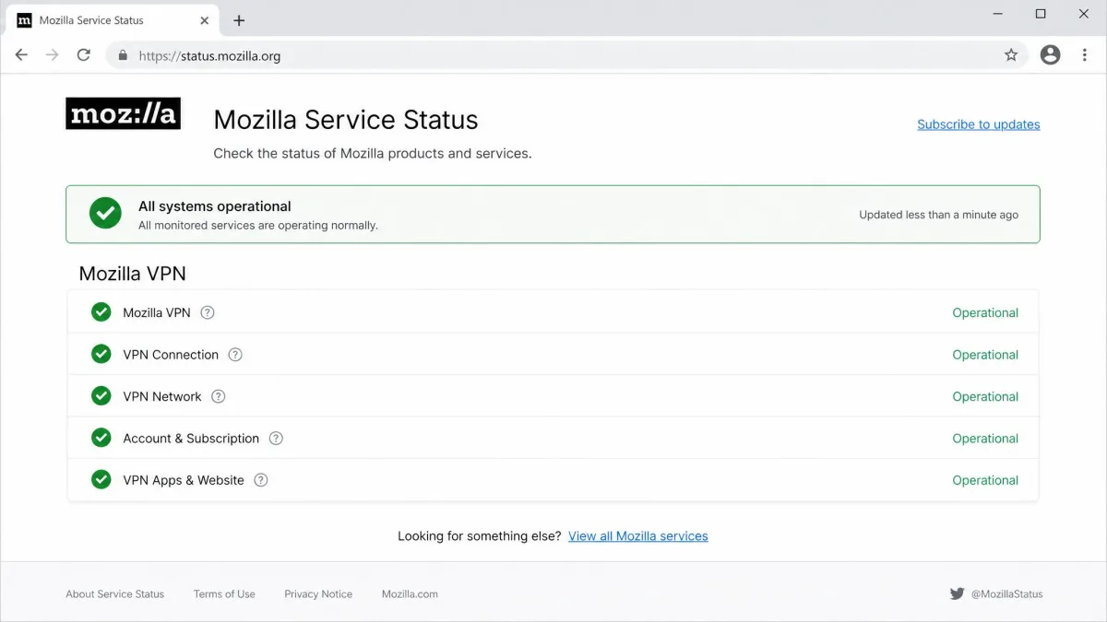
Task: Minimize the browser window
Action: (x=998, y=14)
